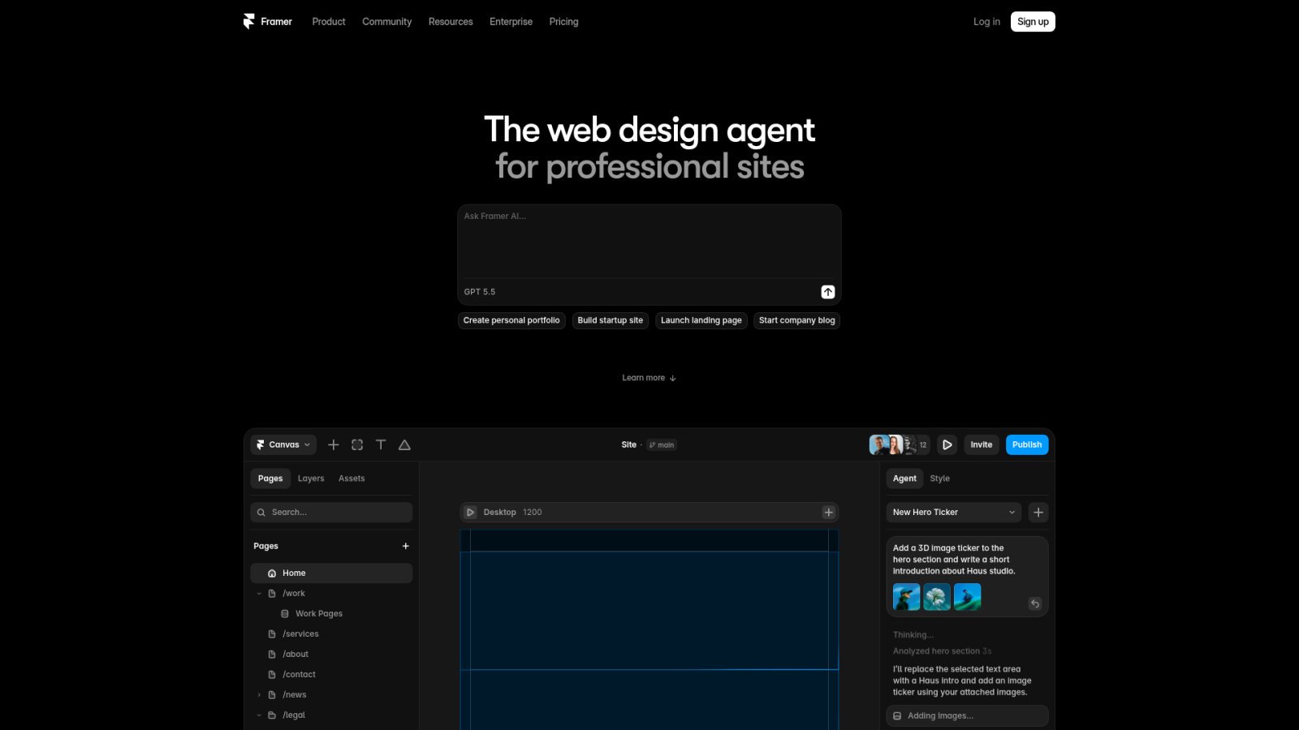1299x730 pixels.
Task: Select the triangle shape tool
Action: 404,444
